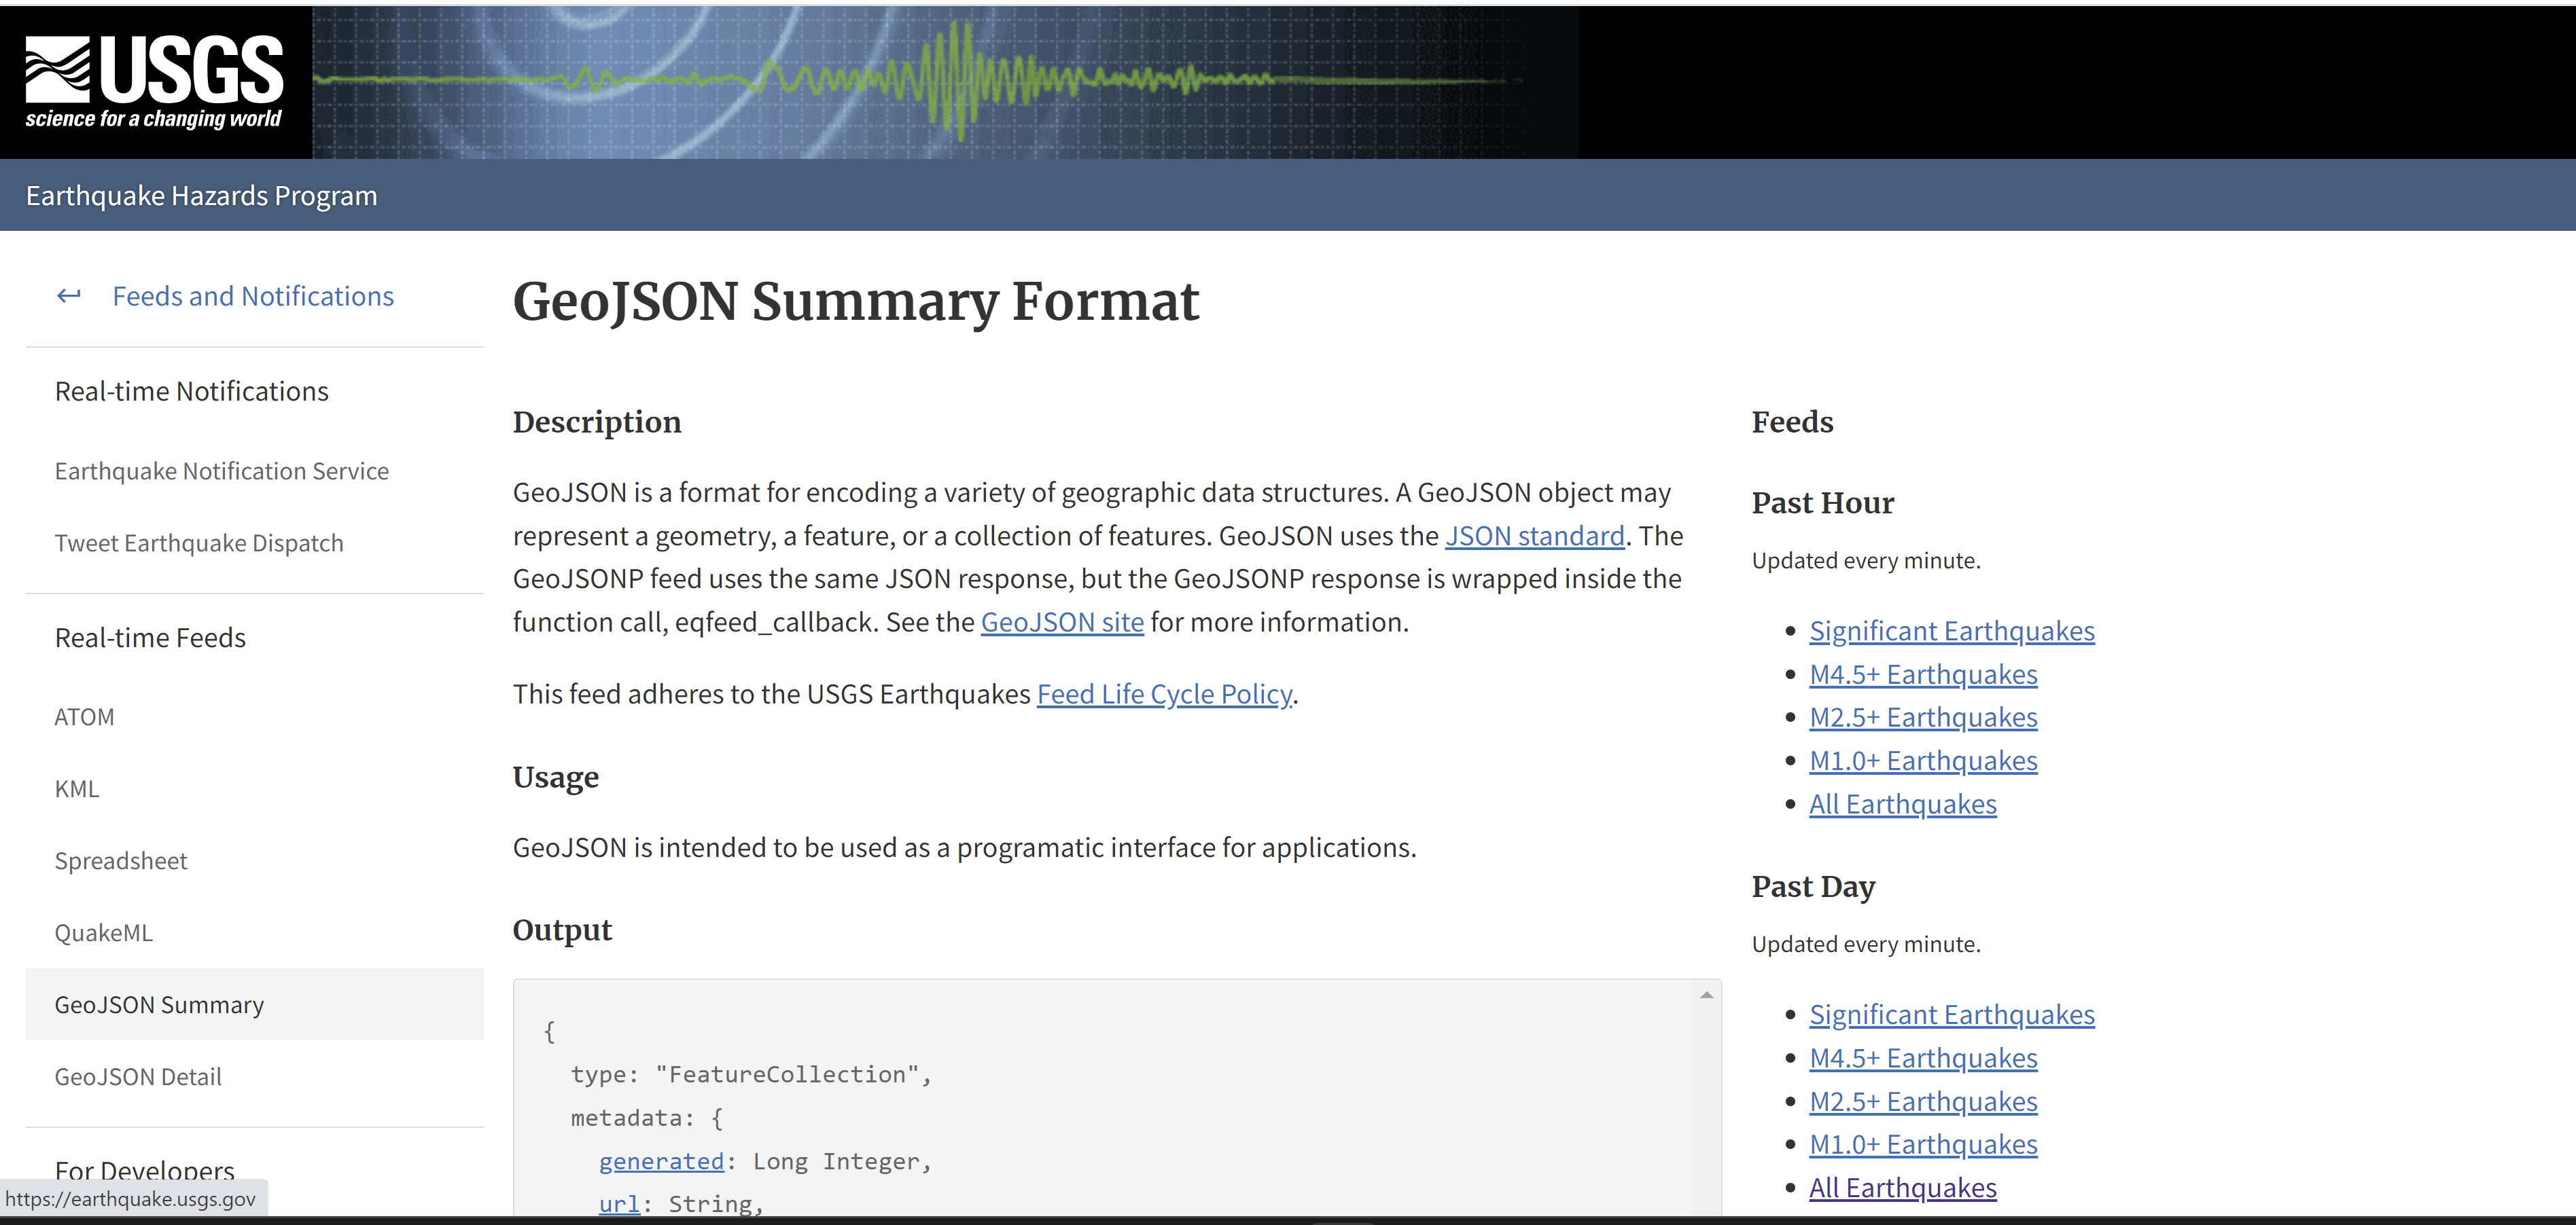
Task: Open Past Hour Significant Earthquakes feed
Action: pos(1951,630)
